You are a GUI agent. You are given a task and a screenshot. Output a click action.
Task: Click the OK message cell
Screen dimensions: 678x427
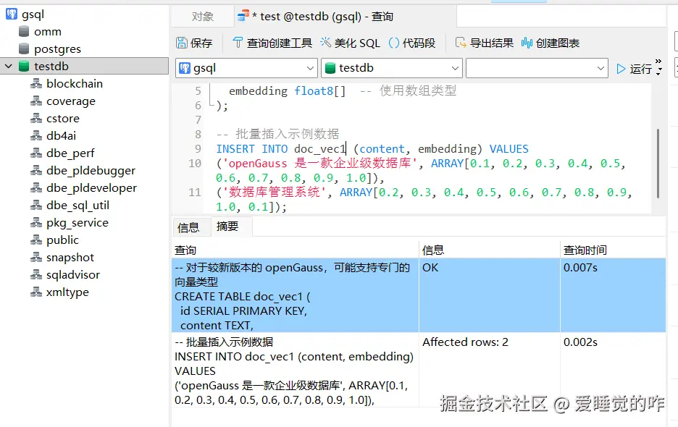[490, 295]
